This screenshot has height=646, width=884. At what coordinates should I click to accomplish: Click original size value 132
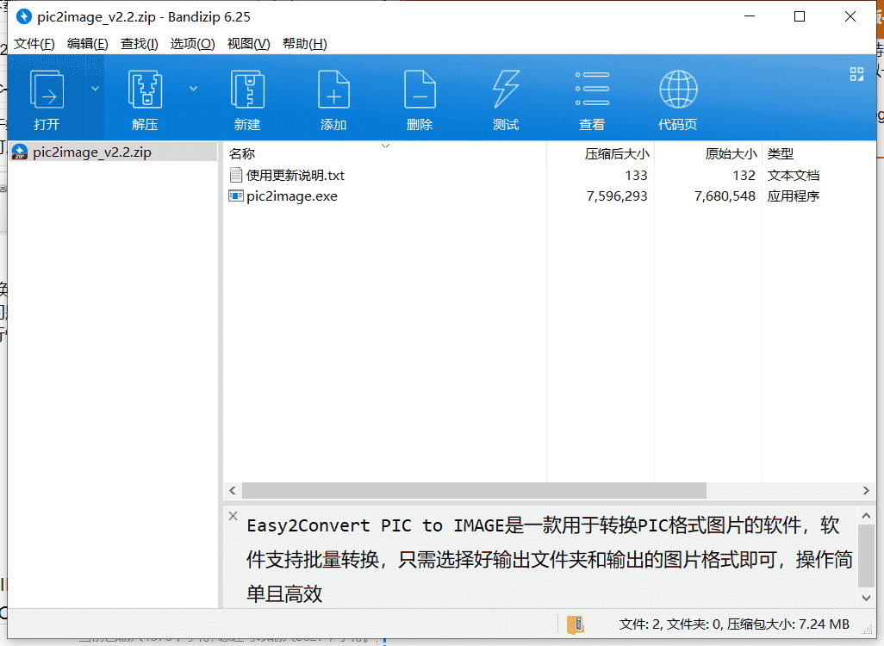[x=744, y=176]
